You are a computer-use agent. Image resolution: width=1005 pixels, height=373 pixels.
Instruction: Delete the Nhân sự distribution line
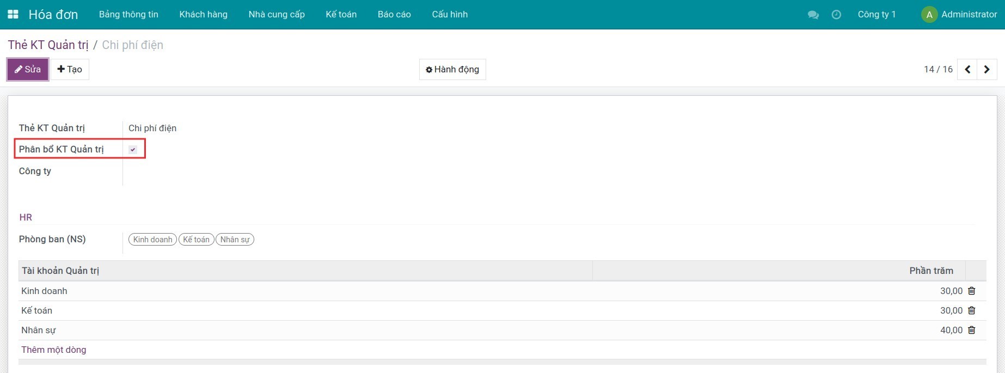click(x=971, y=330)
